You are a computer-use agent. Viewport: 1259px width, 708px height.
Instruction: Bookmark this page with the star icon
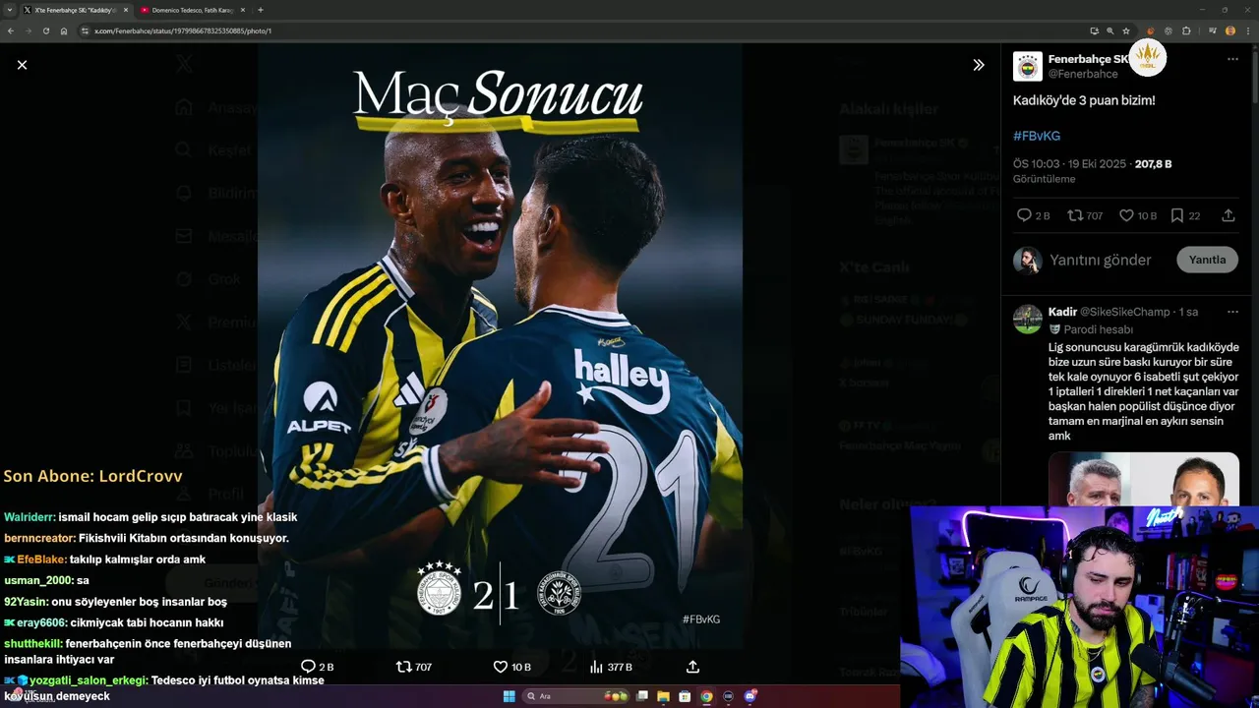tap(1126, 30)
